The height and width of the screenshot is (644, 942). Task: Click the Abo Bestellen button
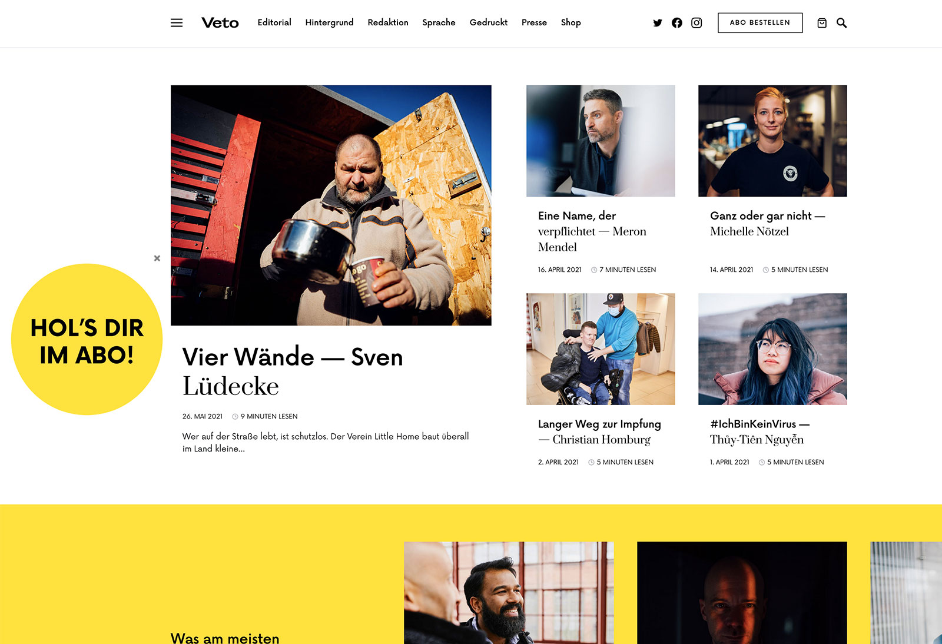pyautogui.click(x=760, y=23)
